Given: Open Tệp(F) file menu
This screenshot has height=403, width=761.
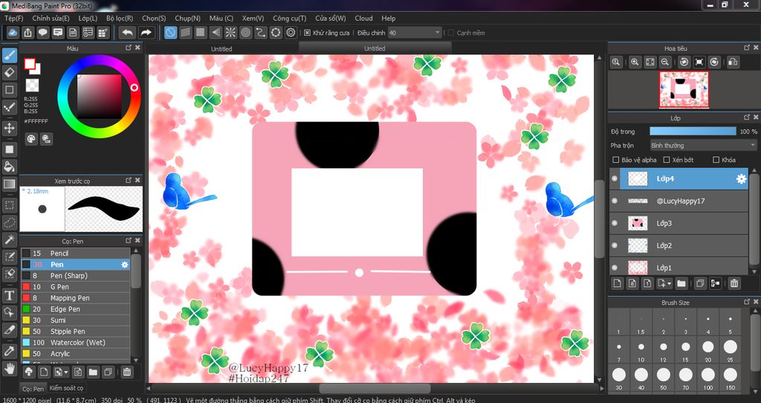Looking at the screenshot, I should (13, 19).
